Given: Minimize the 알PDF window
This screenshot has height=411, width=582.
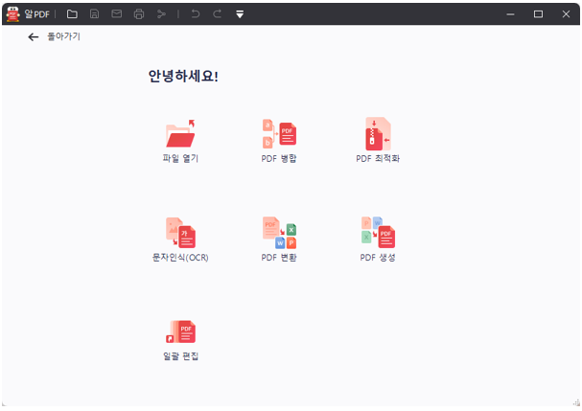Looking at the screenshot, I should tap(510, 14).
